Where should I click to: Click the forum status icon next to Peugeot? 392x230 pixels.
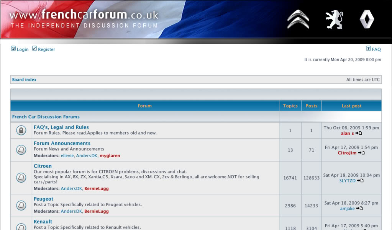[x=21, y=205]
